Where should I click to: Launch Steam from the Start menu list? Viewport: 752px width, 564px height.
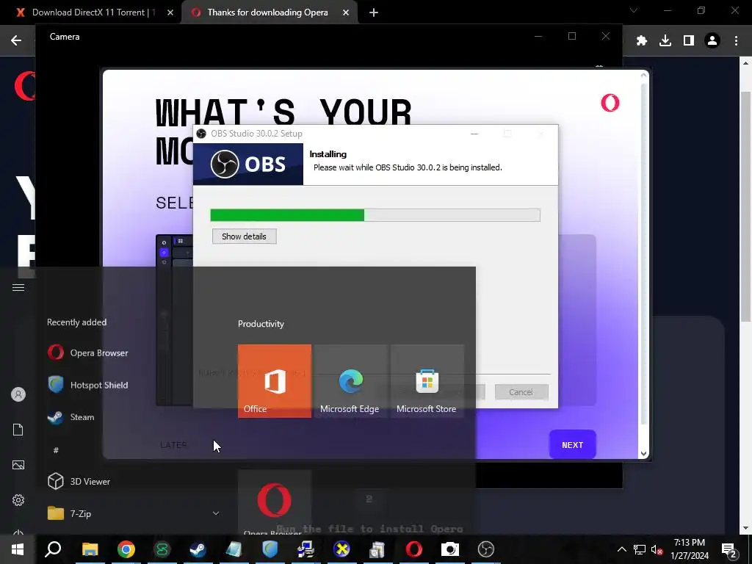[x=71, y=417]
